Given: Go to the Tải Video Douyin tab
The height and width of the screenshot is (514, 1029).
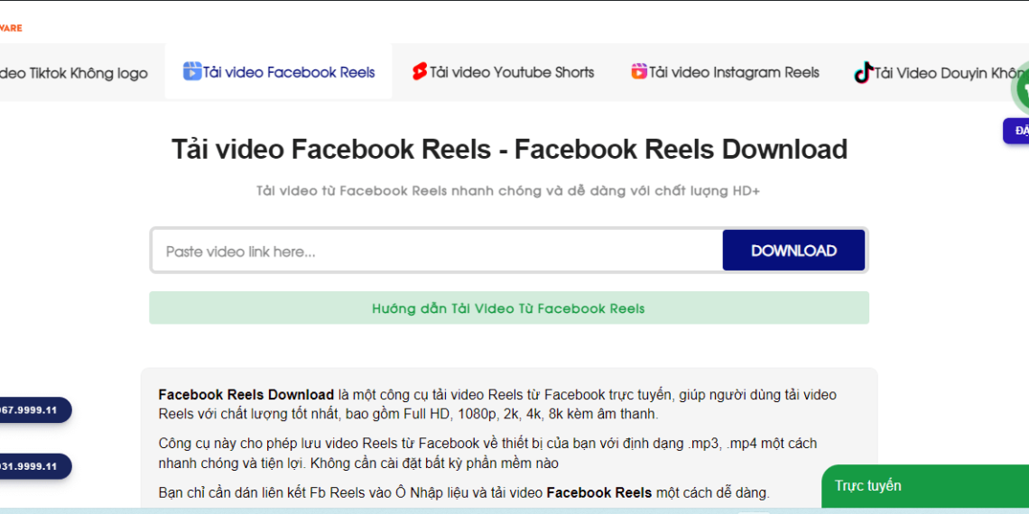Looking at the screenshot, I should point(941,73).
